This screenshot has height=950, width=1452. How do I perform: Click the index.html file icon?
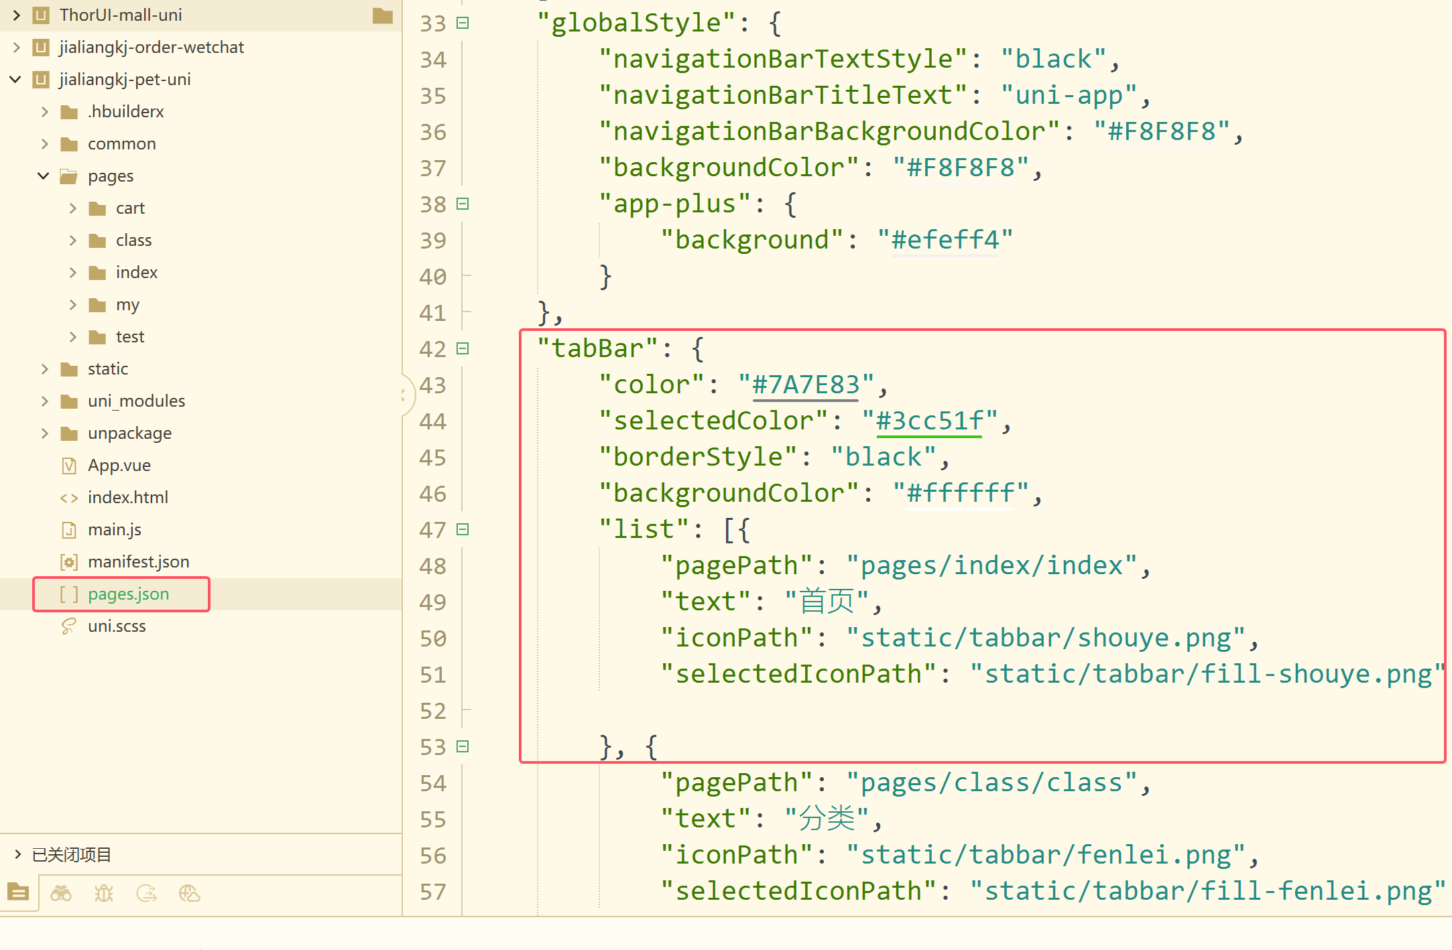click(x=69, y=498)
